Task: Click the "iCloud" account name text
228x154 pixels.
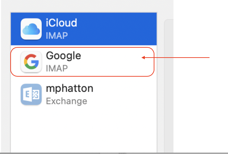Action: pyautogui.click(x=61, y=23)
